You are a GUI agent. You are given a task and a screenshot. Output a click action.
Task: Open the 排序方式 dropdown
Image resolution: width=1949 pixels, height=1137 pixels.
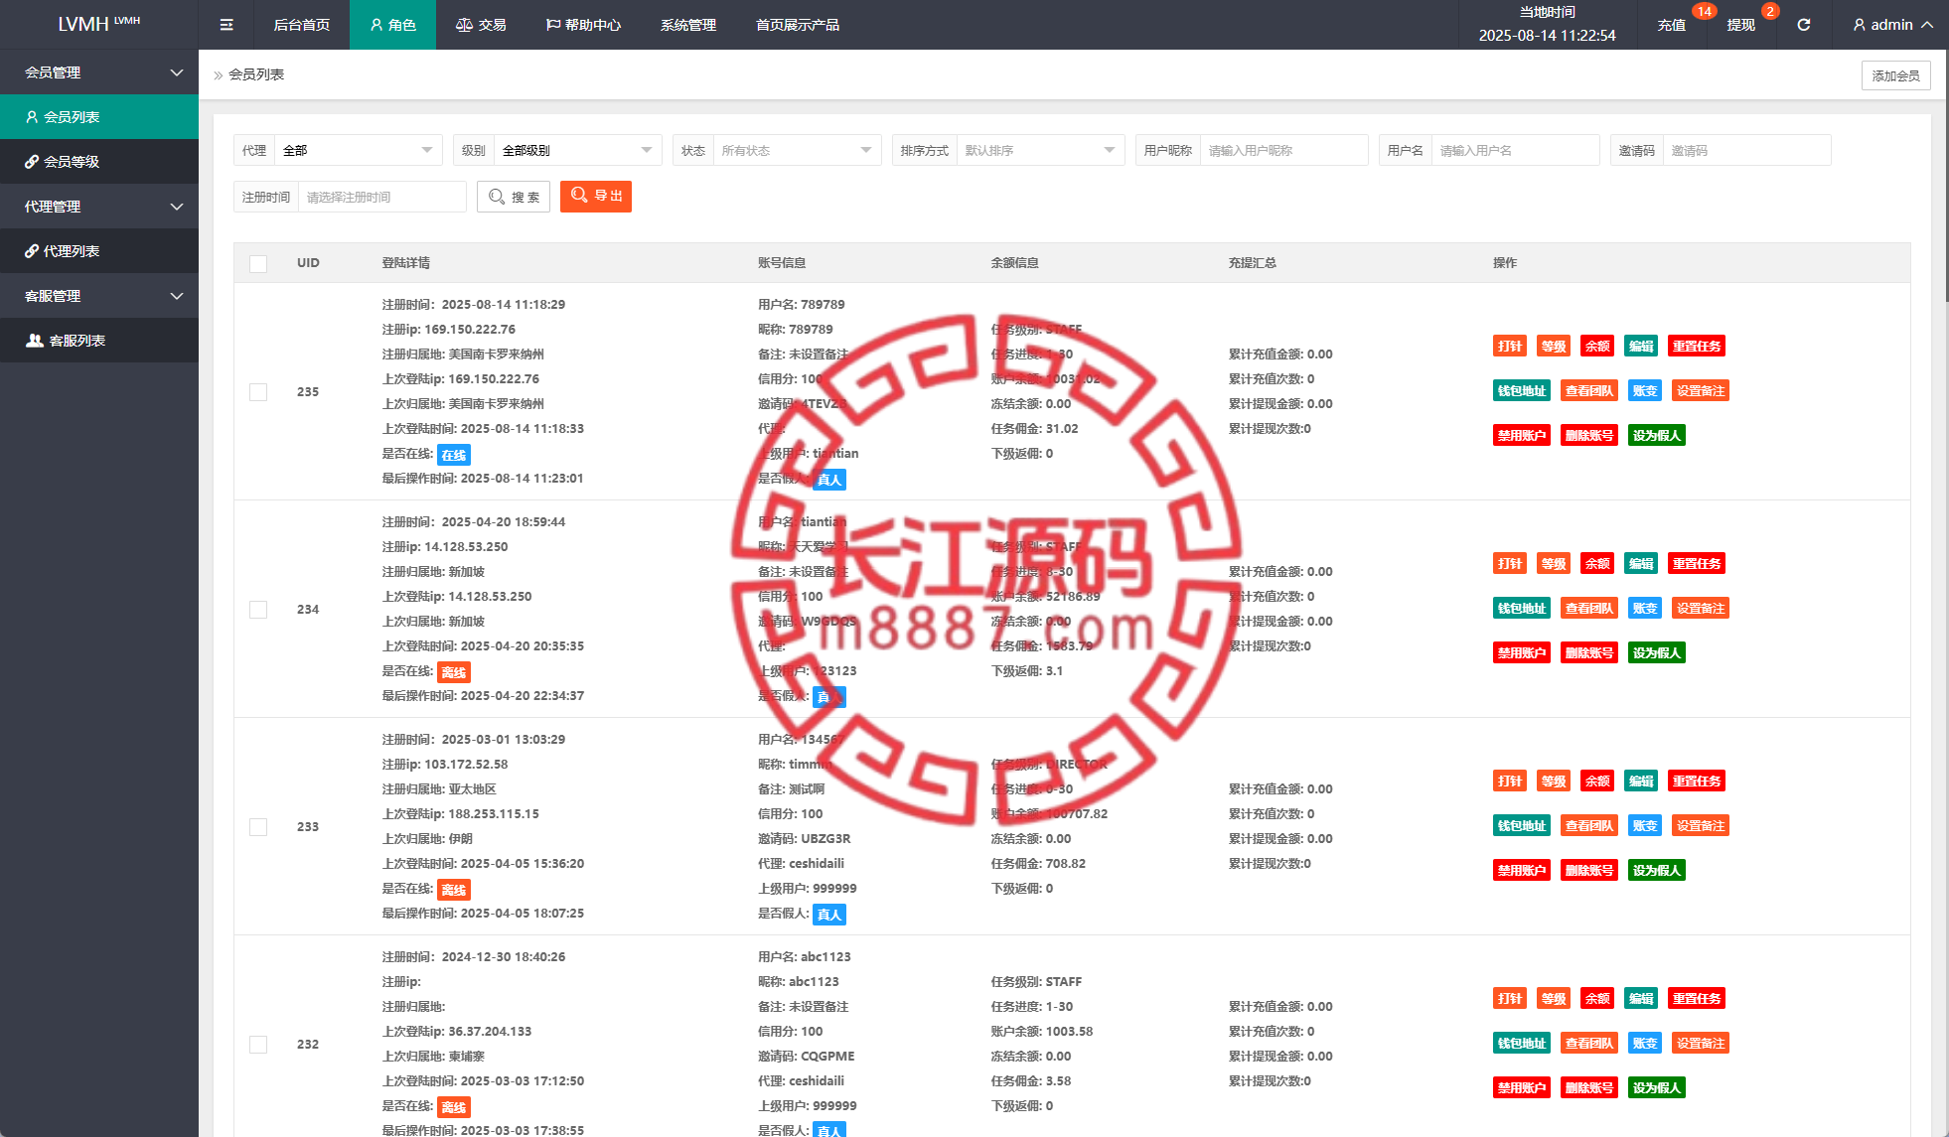1041,150
